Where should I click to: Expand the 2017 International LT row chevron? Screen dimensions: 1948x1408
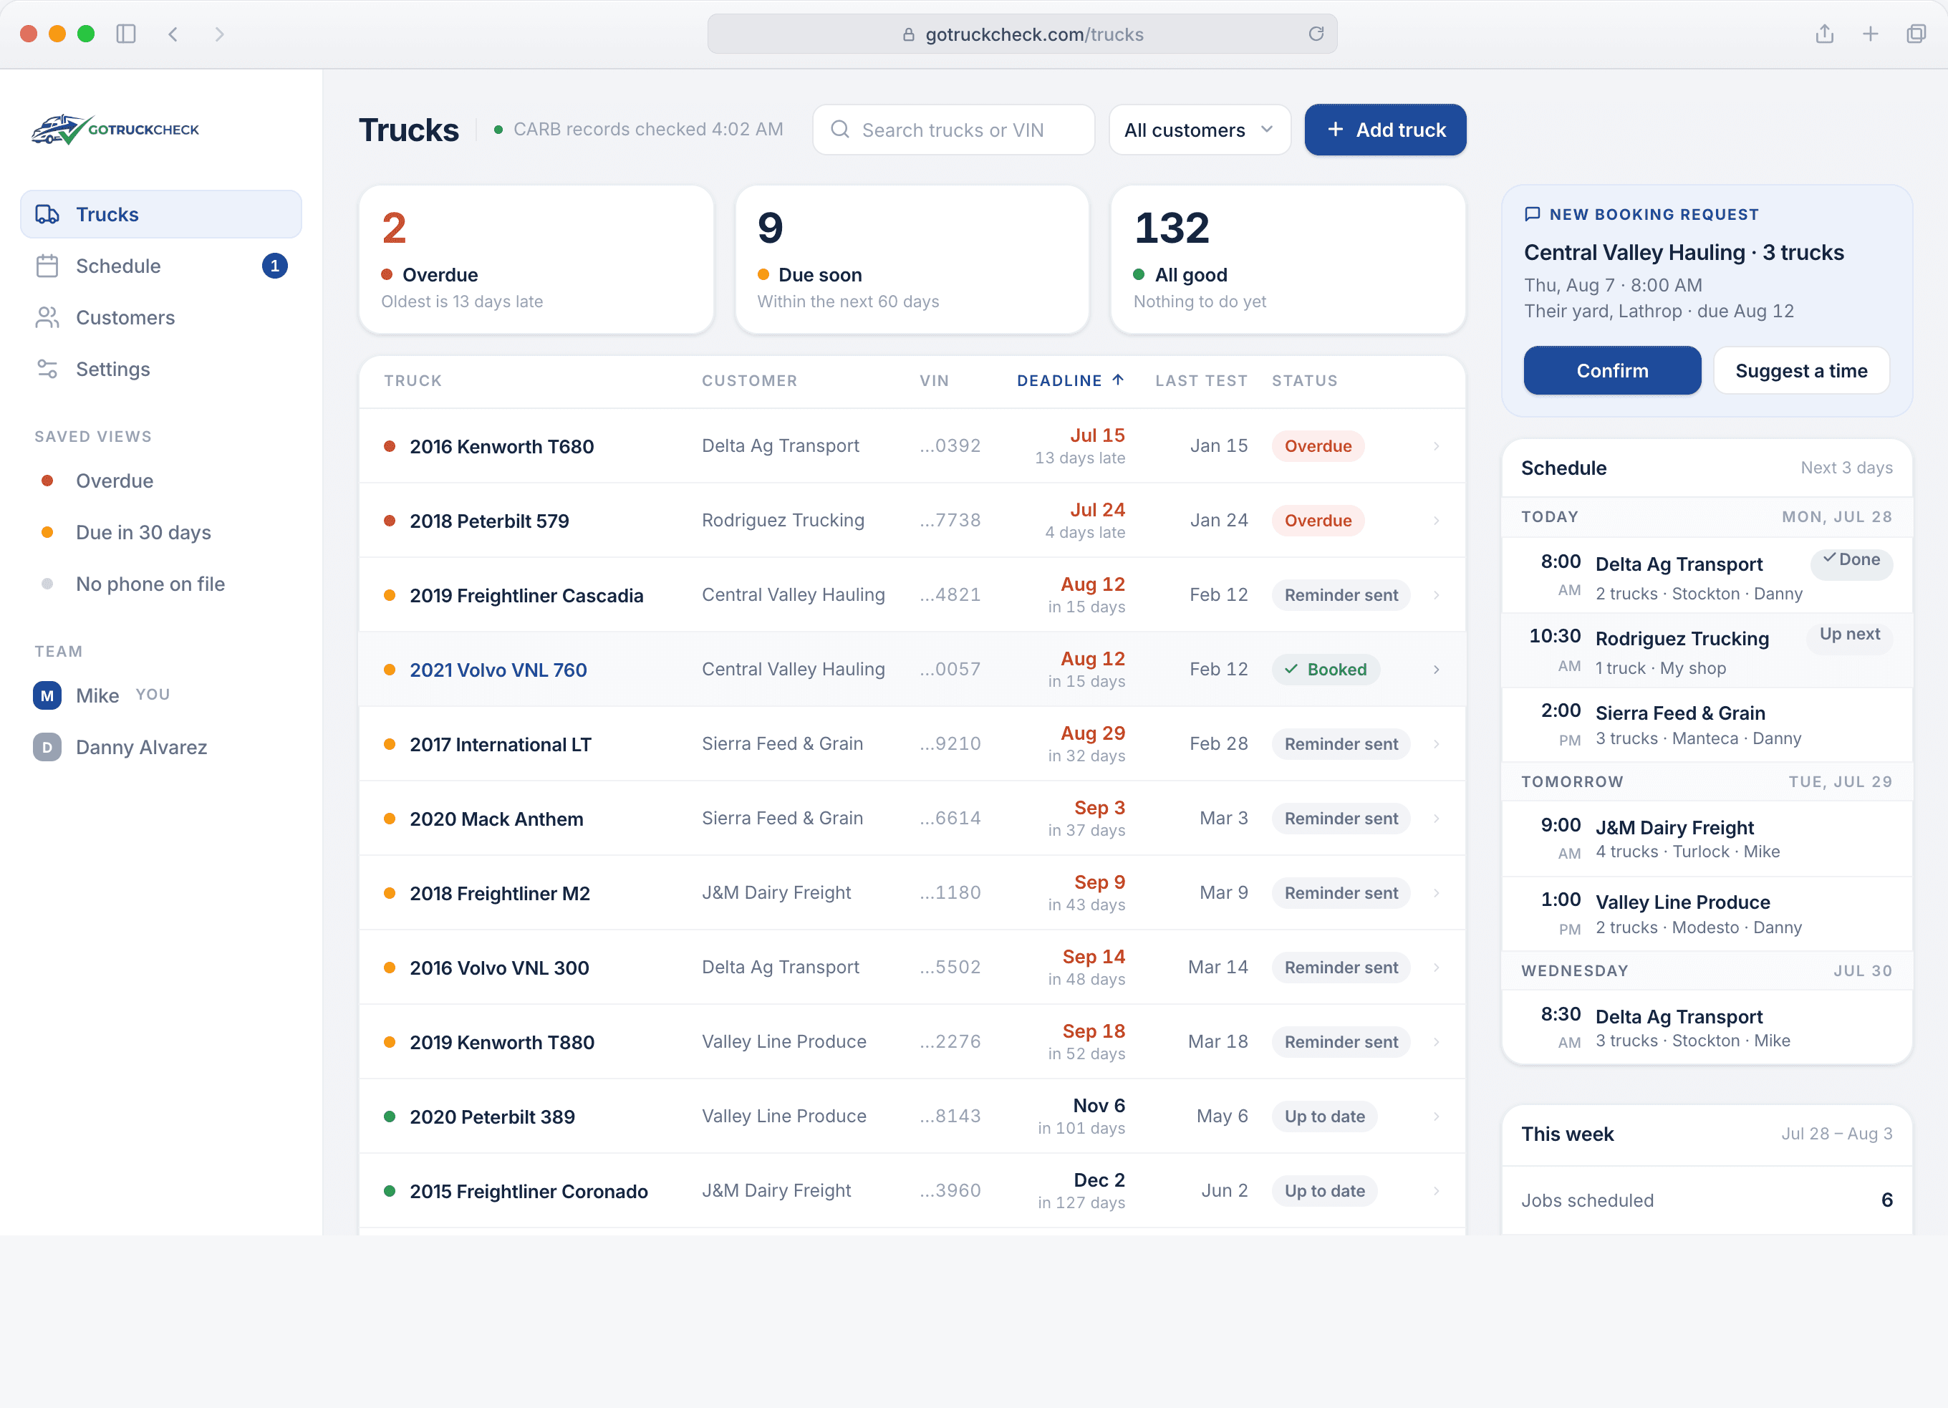(1436, 744)
